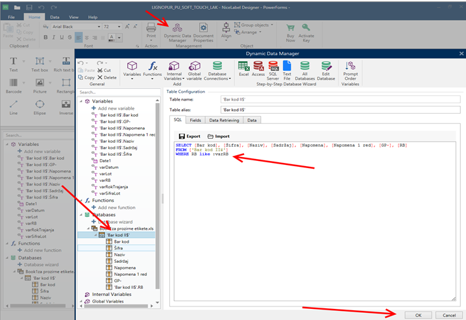The image size is (466, 320).
Task: Click in the Table alias field
Action: [340, 110]
